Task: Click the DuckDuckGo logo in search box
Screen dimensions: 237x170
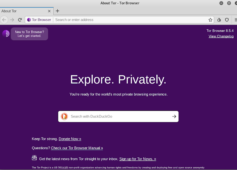Action: 64,116
